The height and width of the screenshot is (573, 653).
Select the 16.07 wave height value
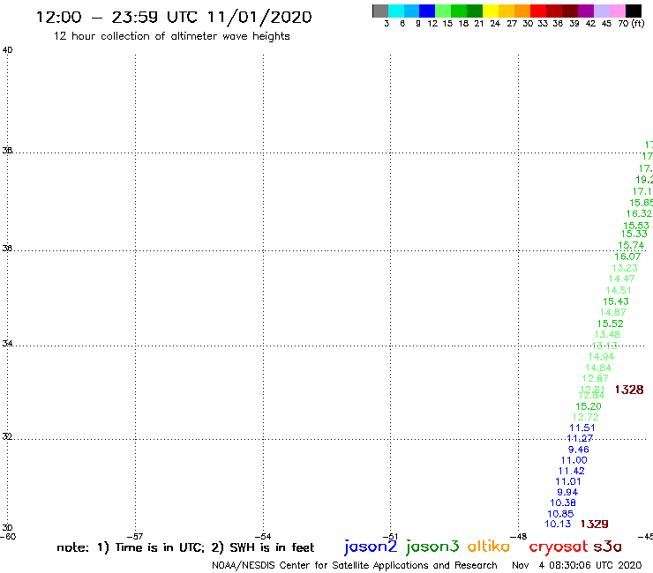tap(627, 257)
